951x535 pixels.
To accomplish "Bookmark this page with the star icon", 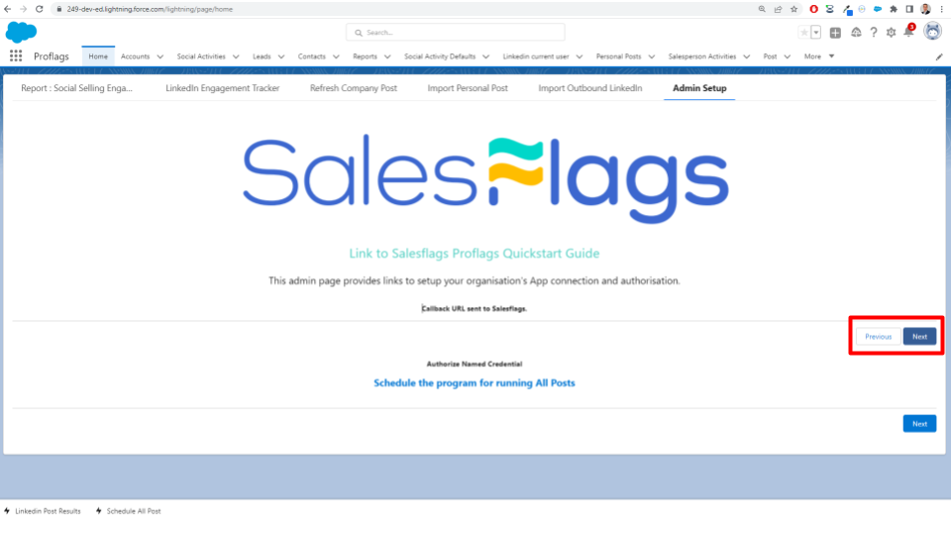I will [793, 9].
